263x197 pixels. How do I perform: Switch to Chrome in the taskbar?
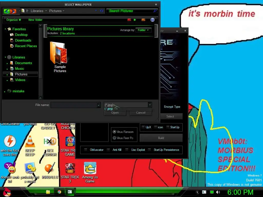pos(59,192)
